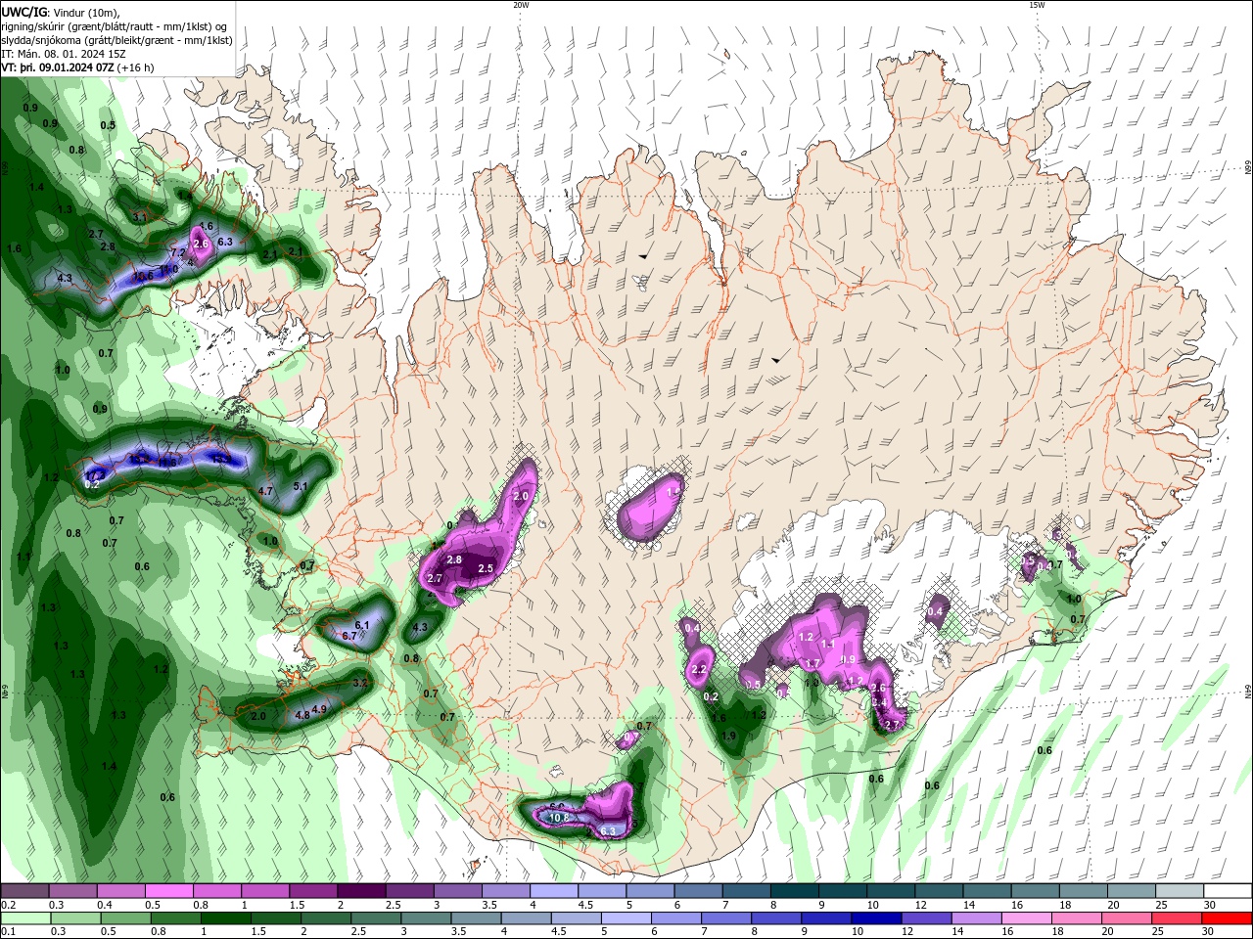
Task: Click the '3.2' value over Reykjanes band
Action: tap(359, 683)
